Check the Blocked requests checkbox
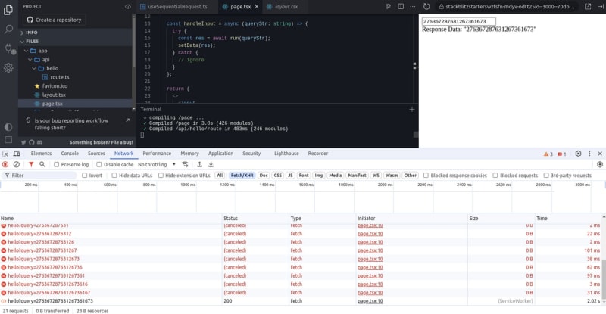 [495, 176]
